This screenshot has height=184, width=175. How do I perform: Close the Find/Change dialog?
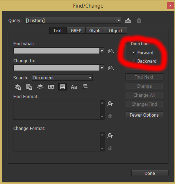[x=170, y=5]
